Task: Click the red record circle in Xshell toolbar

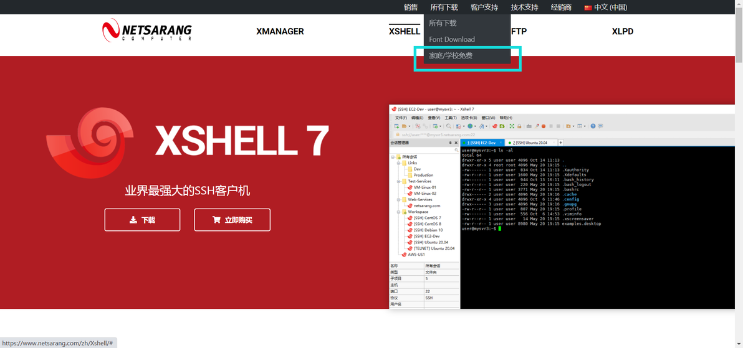Action: pos(544,126)
